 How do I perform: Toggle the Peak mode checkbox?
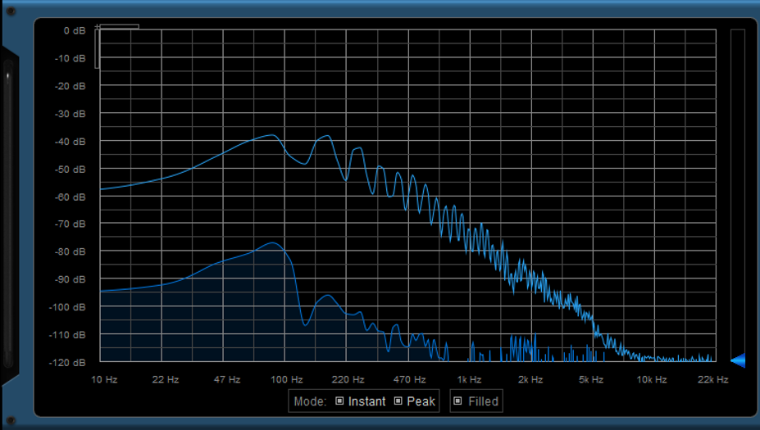click(x=398, y=401)
